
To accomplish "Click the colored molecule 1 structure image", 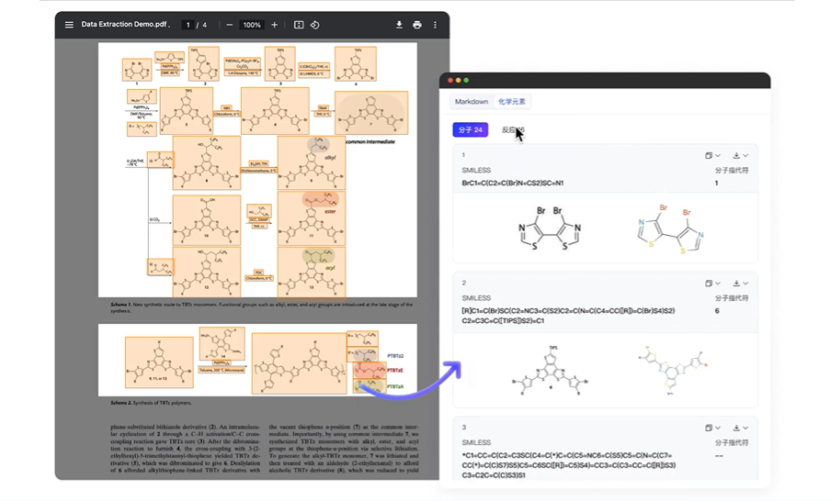I will pyautogui.click(x=668, y=228).
